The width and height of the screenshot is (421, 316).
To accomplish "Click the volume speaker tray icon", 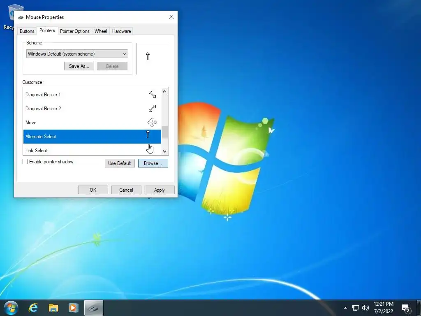I will click(365, 308).
